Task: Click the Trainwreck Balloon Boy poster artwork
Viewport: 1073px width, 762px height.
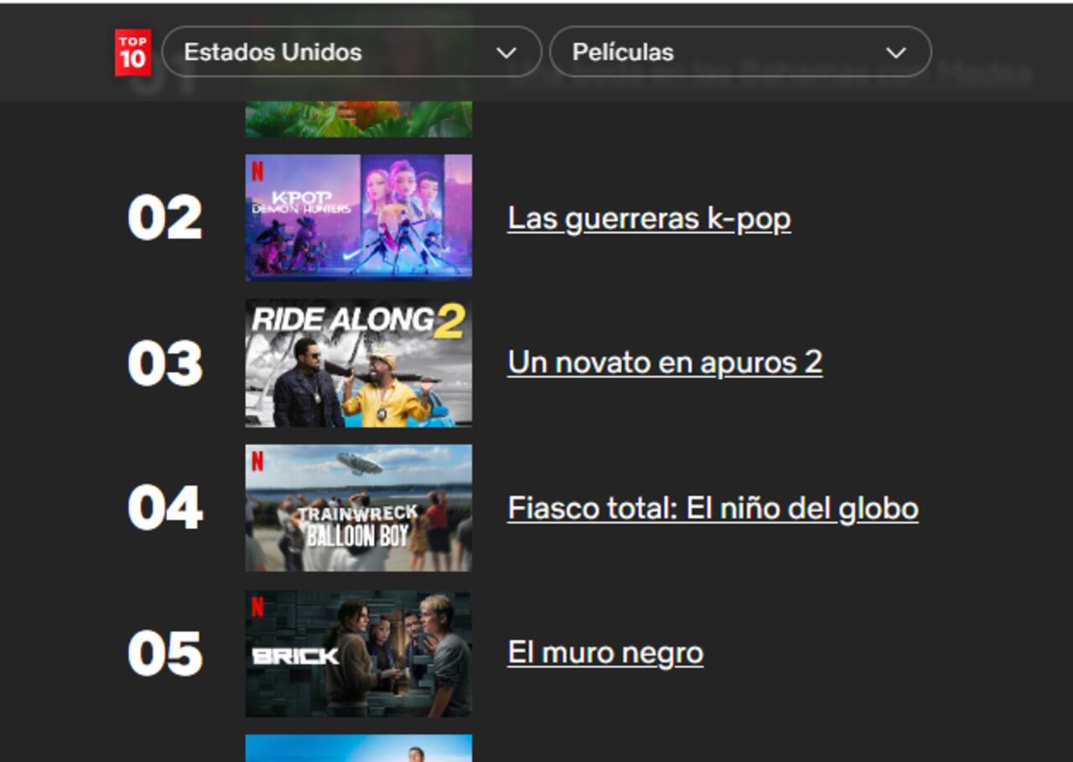Action: point(359,507)
